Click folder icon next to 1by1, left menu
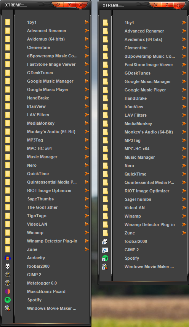Image resolution: width=189 pixels, height=327 pixels. 8,22
